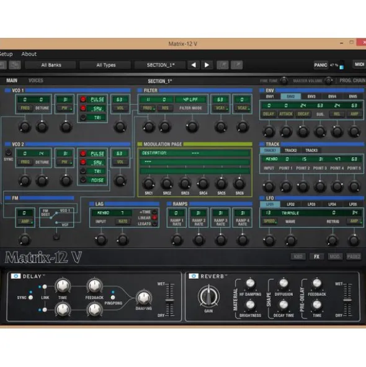Click the Modulation SRC6 knob
The width and height of the screenshot is (366, 367).
[239, 184]
